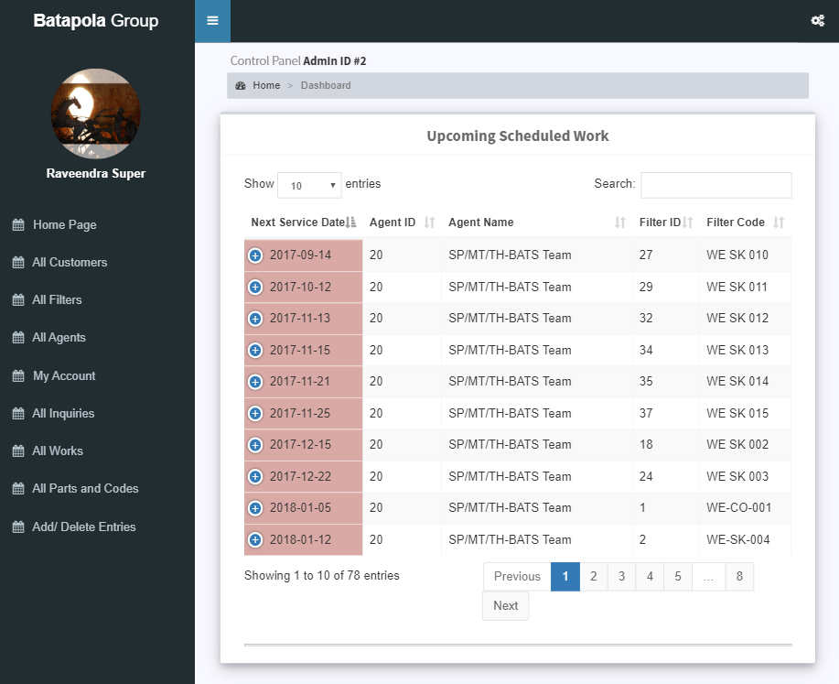Jump to page 8 of results
This screenshot has height=684, width=839.
pyautogui.click(x=739, y=577)
